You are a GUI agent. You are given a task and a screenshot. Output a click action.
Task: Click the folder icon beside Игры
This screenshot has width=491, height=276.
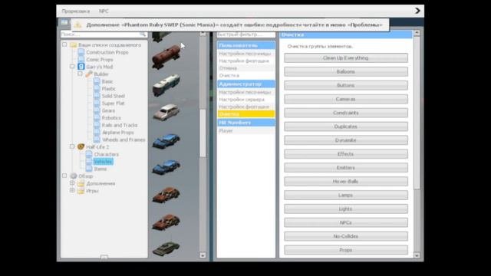[x=81, y=191]
